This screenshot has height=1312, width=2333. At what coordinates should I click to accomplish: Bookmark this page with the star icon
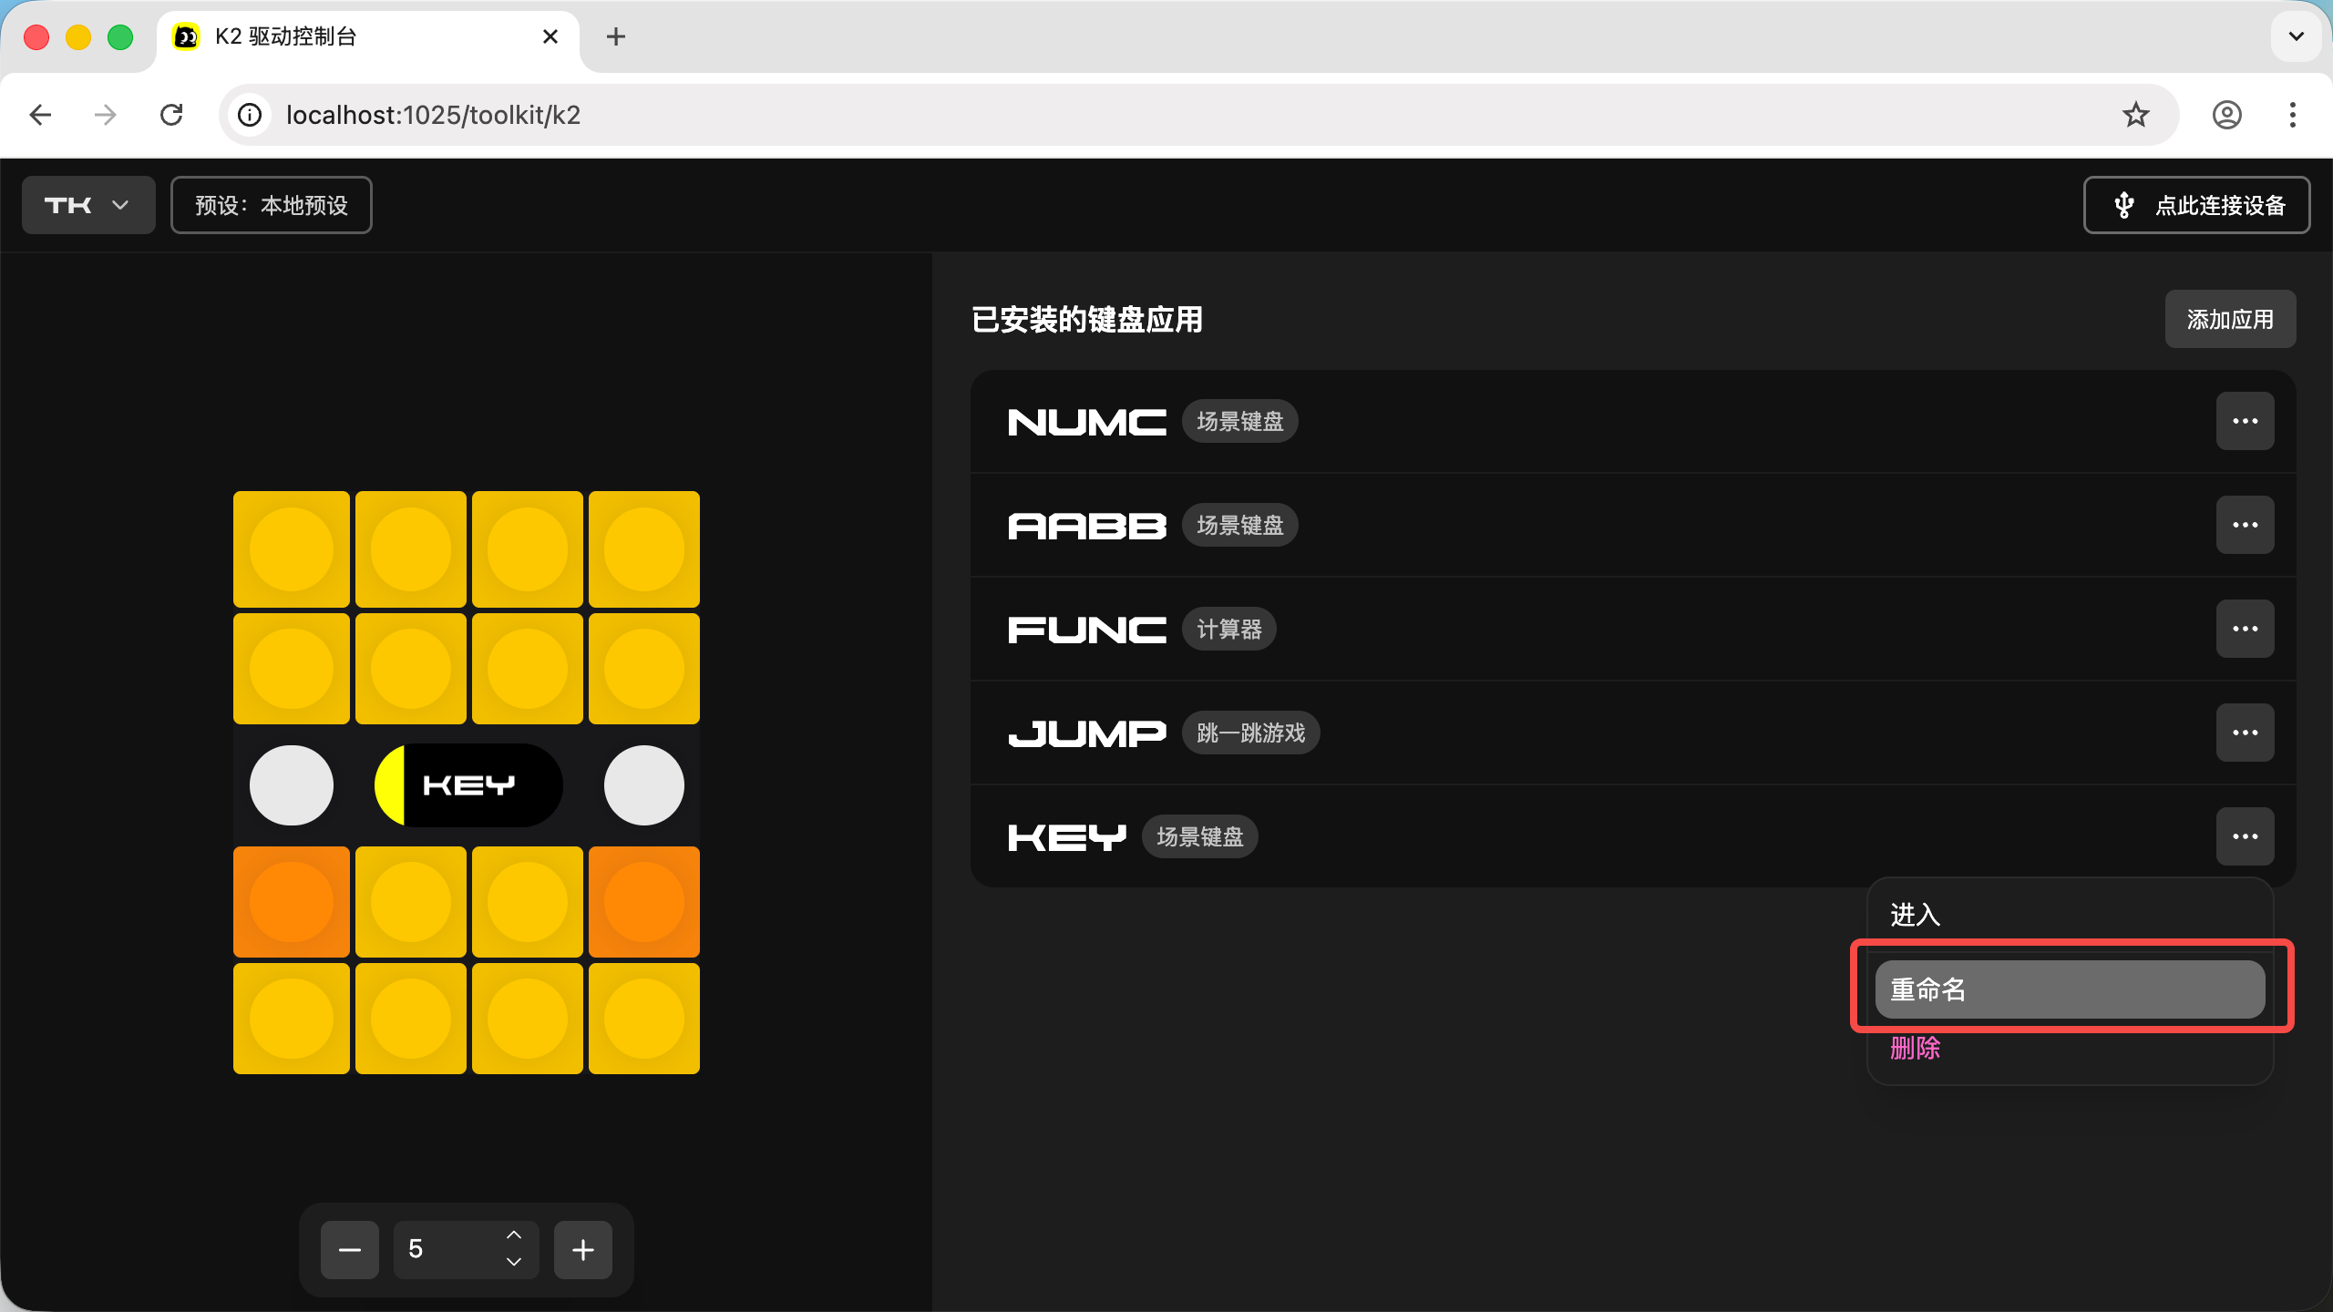tap(2135, 115)
